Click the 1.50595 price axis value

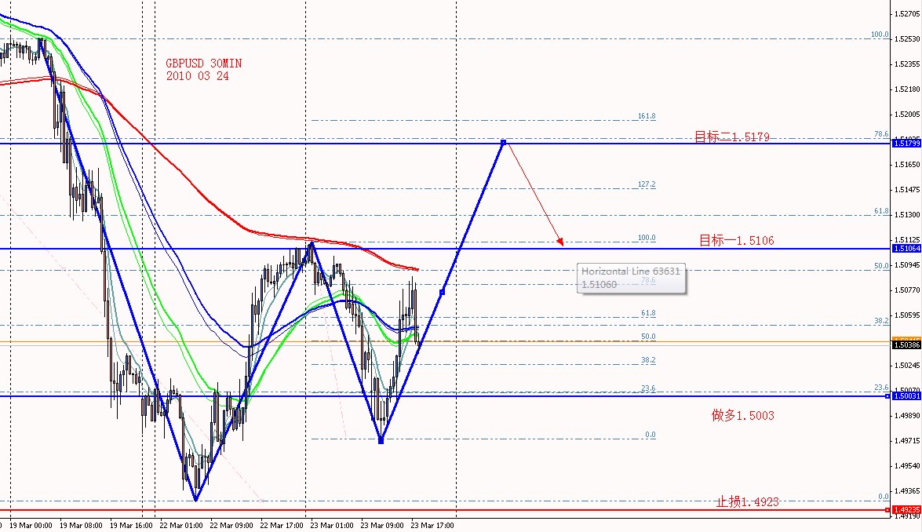coord(907,315)
